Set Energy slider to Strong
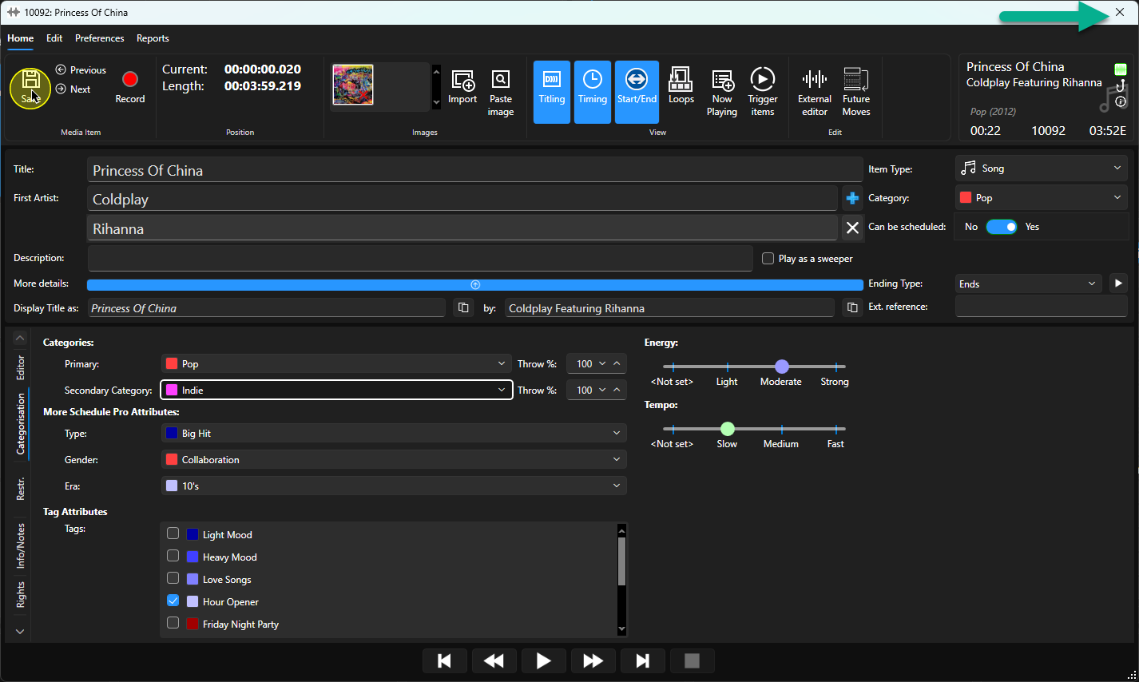 [x=835, y=367]
